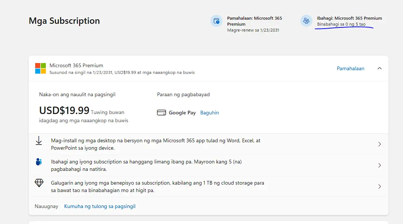Open Kumuha ng tulong sa pagsingil link

100,206
